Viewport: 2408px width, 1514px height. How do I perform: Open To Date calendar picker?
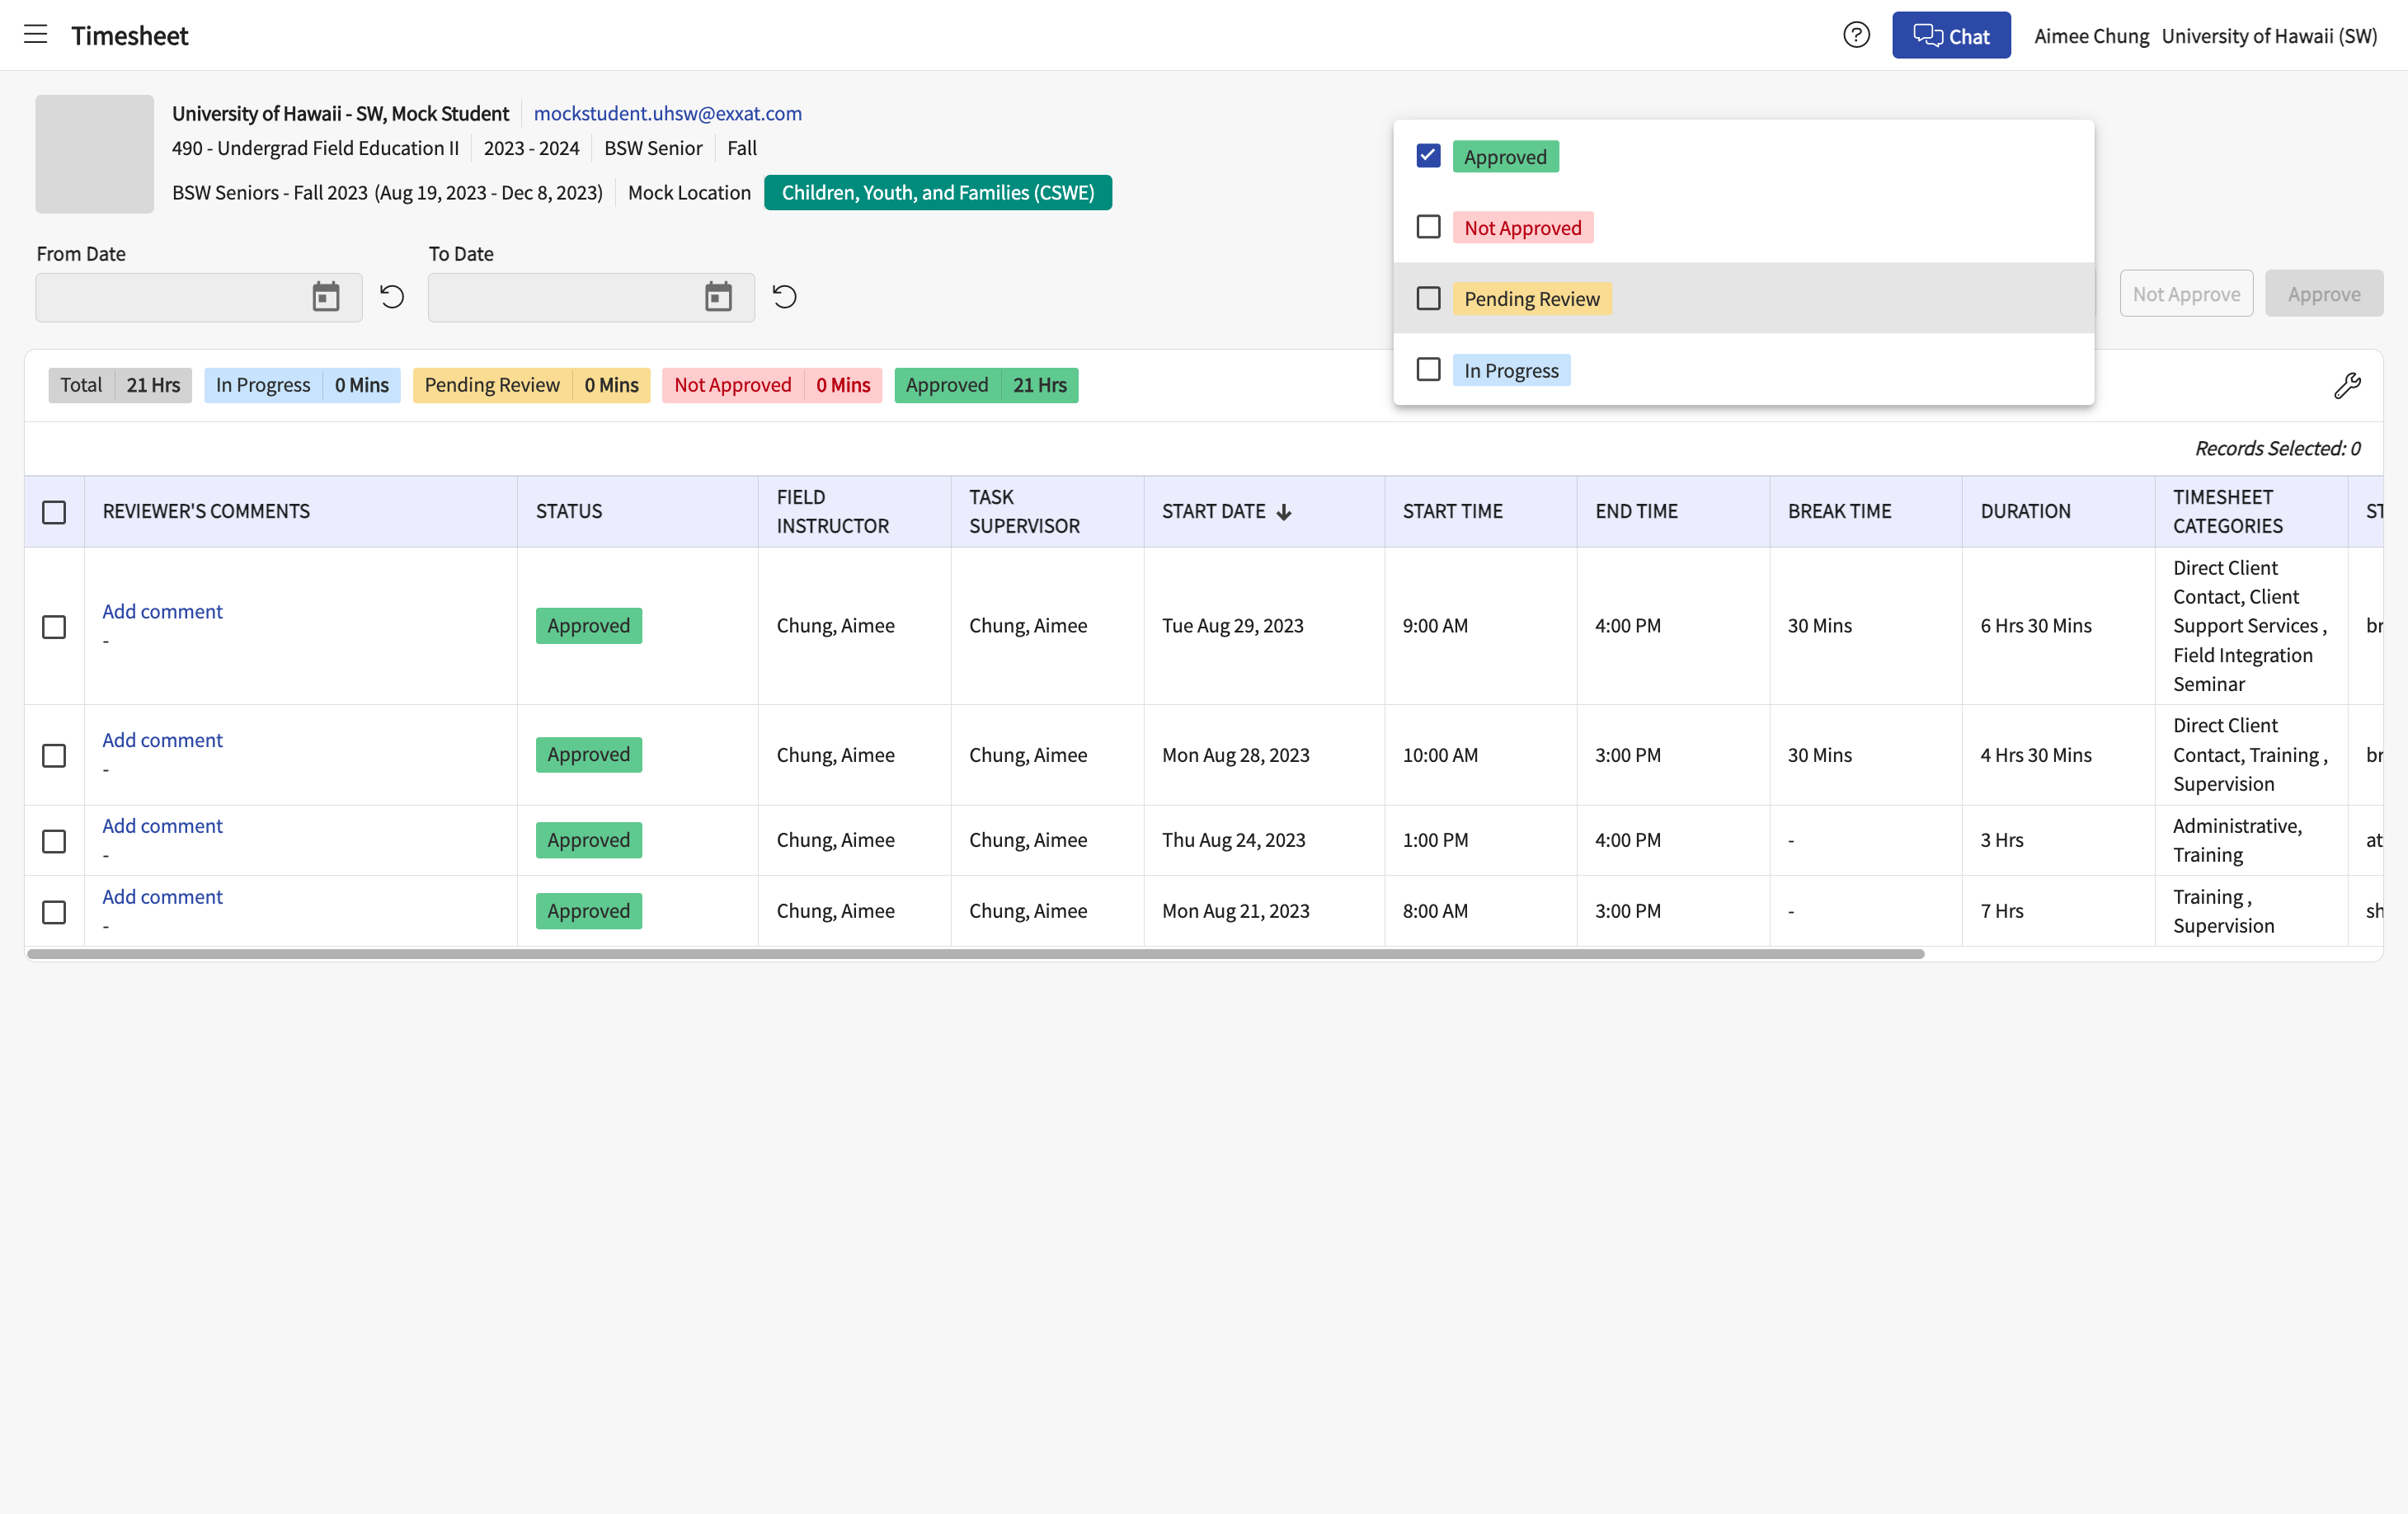click(x=718, y=297)
